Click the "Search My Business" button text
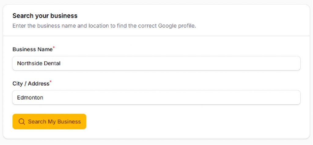Image resolution: width=313 pixels, height=145 pixels. tap(54, 121)
